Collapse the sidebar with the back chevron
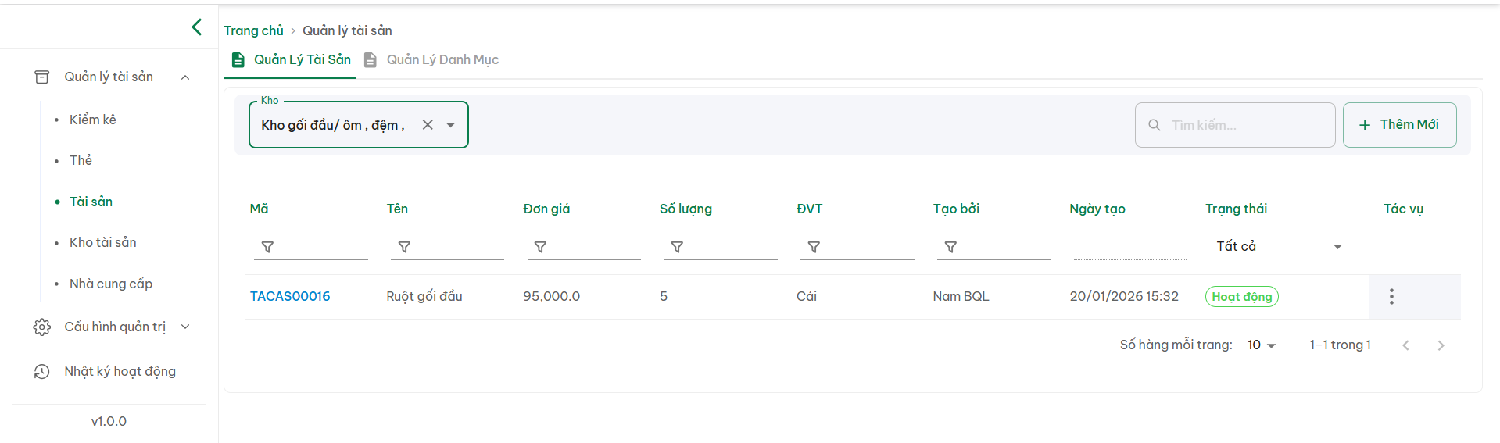This screenshot has height=443, width=1500. tap(196, 27)
